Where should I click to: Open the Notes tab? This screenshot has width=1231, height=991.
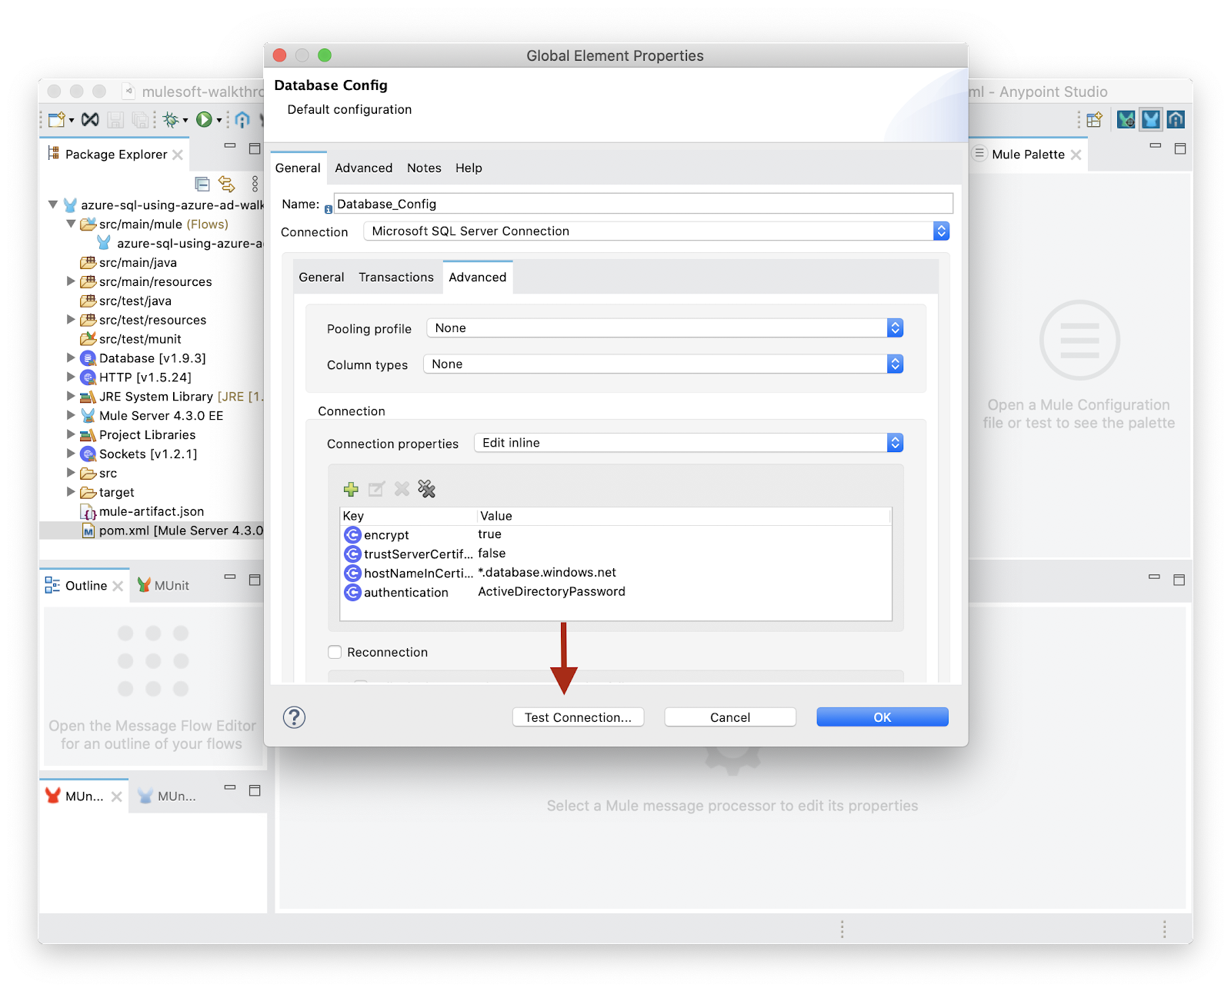point(424,168)
